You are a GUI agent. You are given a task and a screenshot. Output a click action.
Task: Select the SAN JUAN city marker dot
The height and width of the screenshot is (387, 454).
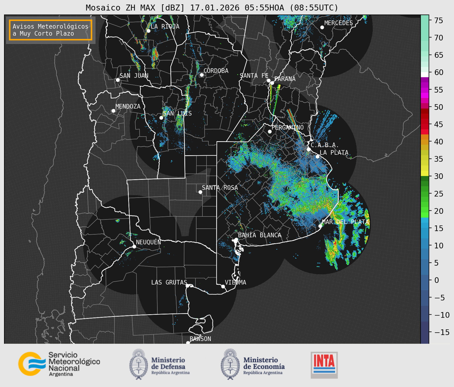(x=118, y=80)
